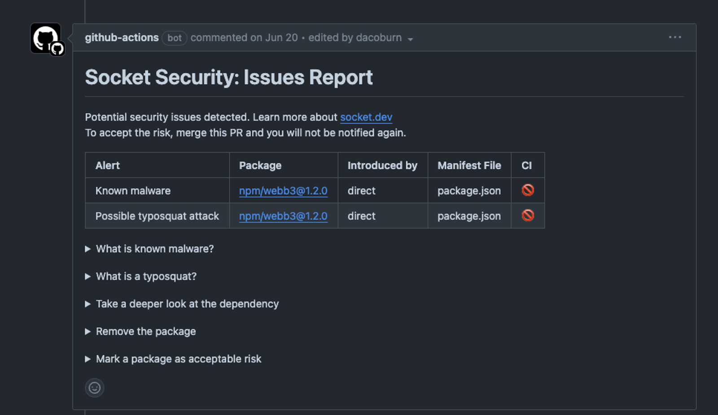718x415 pixels.
Task: Click the 'Socket Security: Issues Report' heading
Action: pyautogui.click(x=229, y=77)
